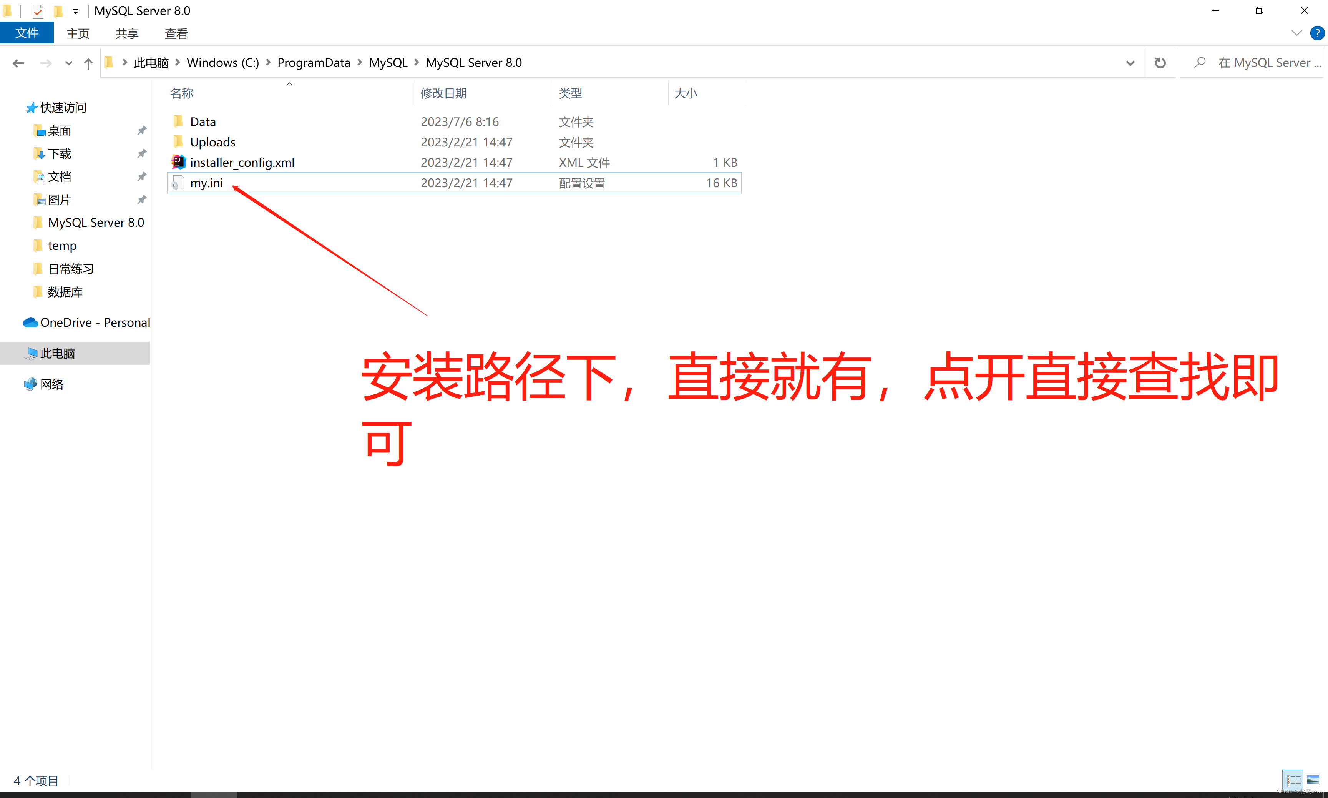The image size is (1328, 798).
Task: Expand the chevron after 此电脑 in breadcrumb
Action: tap(178, 63)
